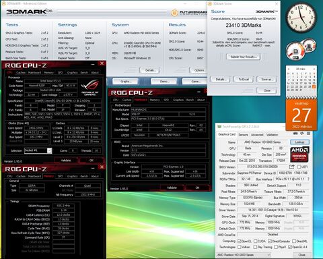Click the GPU-Z screenshot camera icon
Screen dimensions: 323x259
[x=295, y=134]
